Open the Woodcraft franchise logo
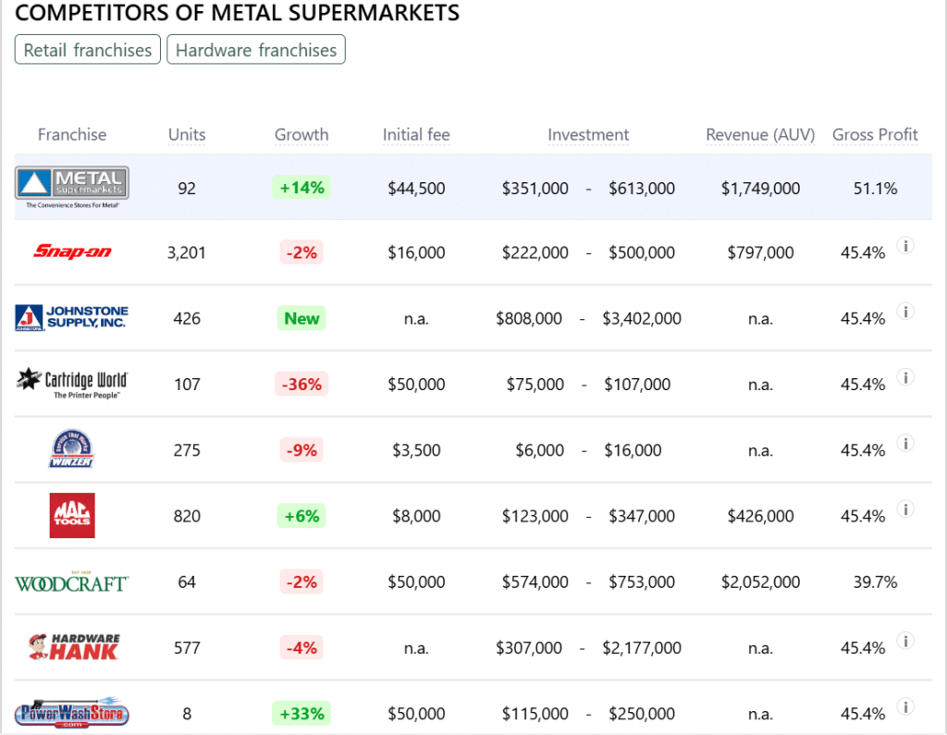 [72, 582]
